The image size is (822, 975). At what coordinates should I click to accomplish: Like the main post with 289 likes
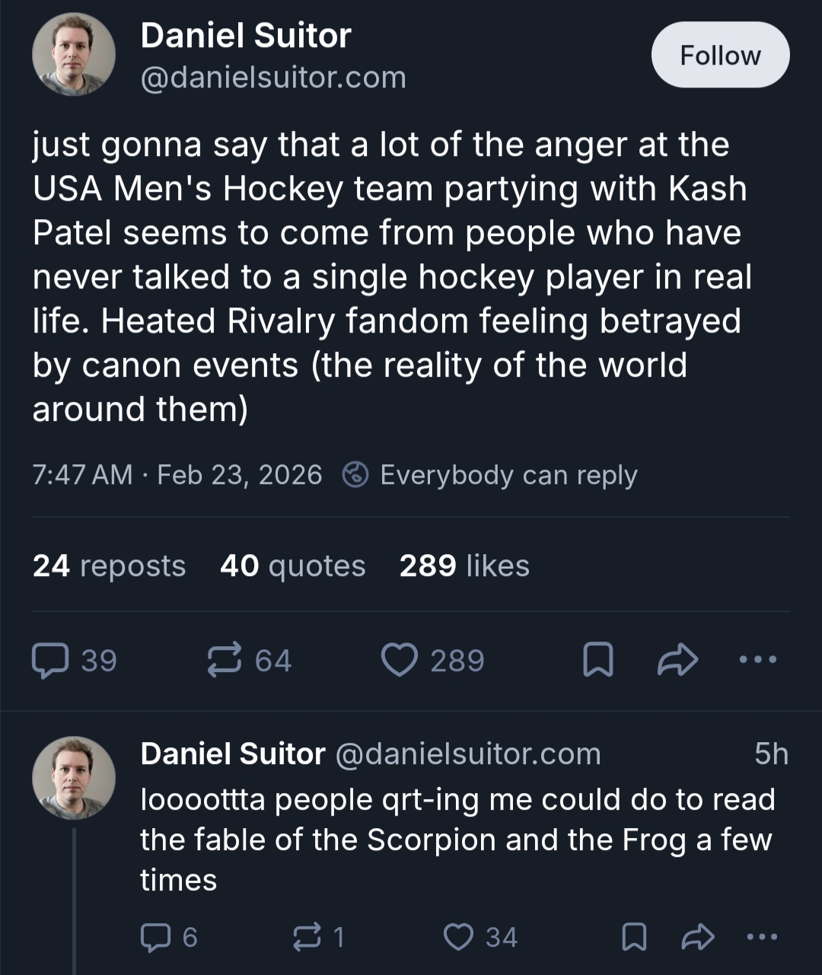point(400,660)
